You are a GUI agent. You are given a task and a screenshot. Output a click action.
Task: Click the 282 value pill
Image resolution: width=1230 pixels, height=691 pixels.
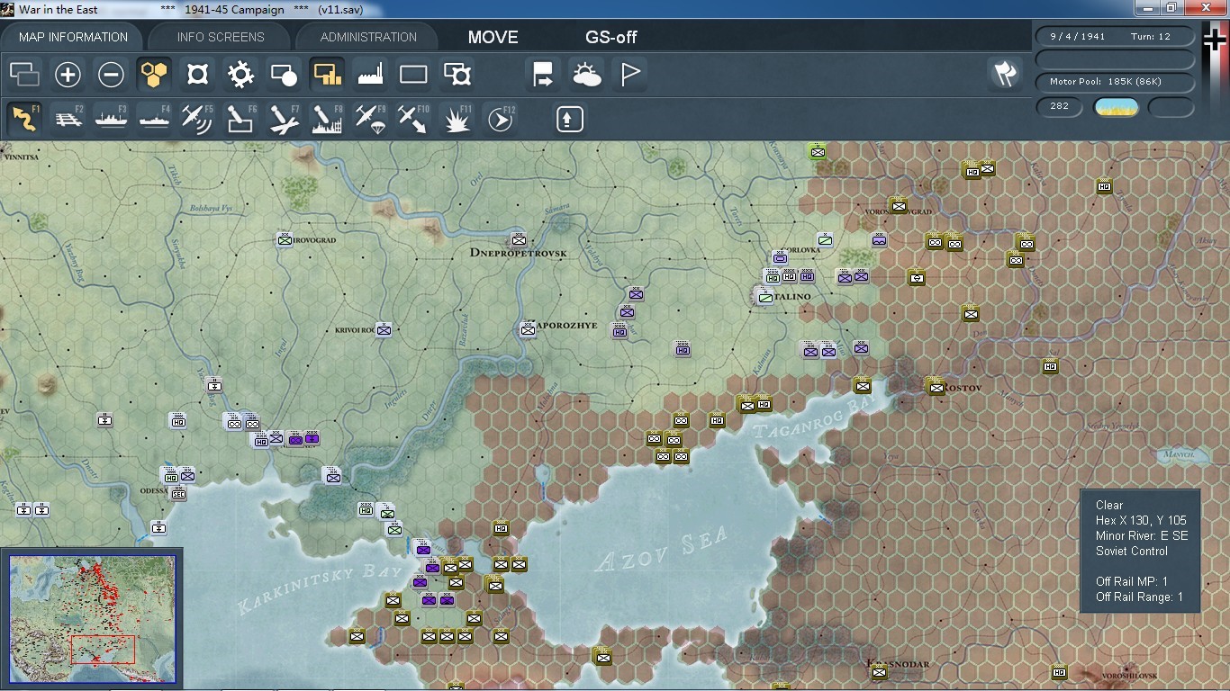point(1060,106)
